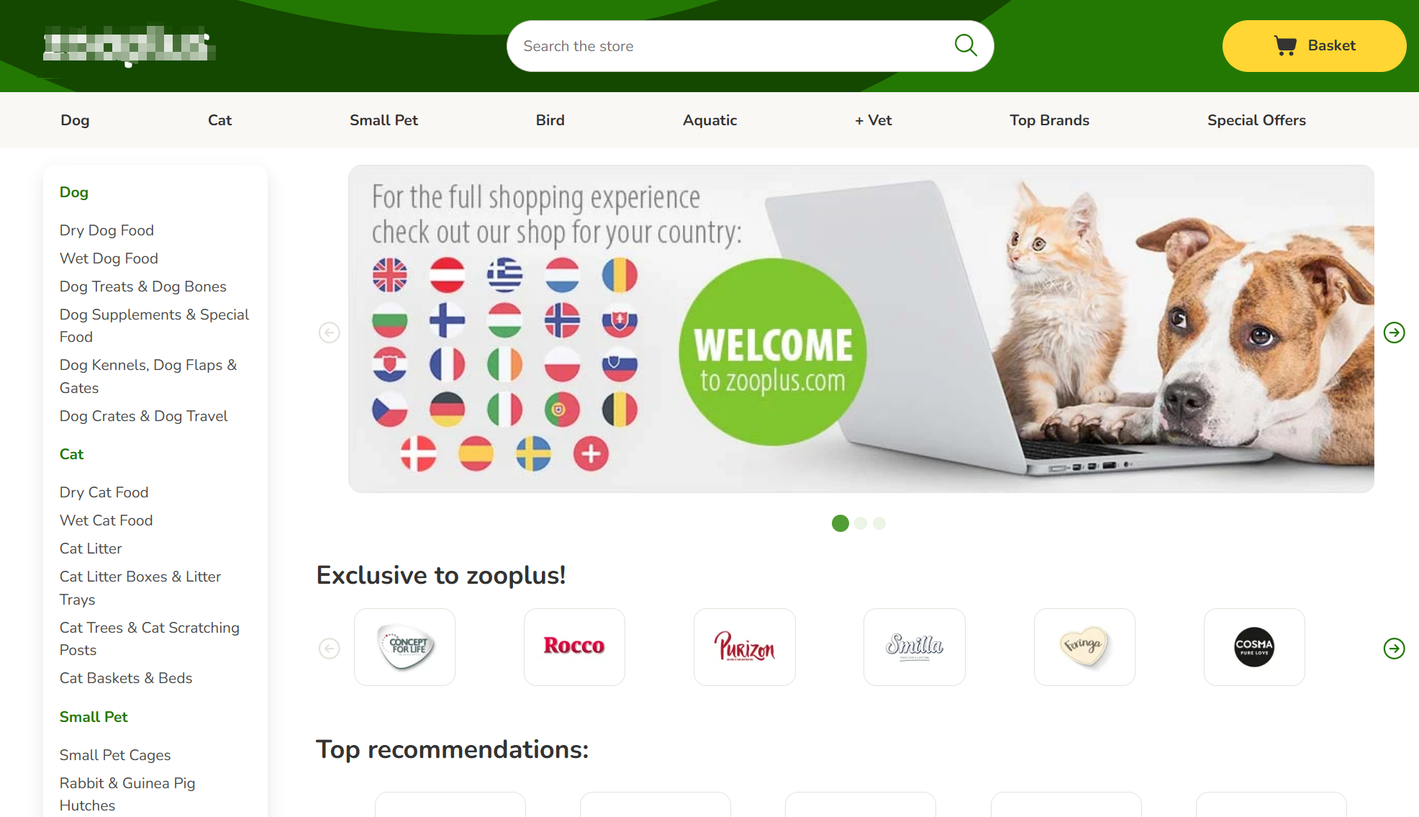The image size is (1419, 817).
Task: Show previous exclusive brands arrow
Action: (330, 649)
